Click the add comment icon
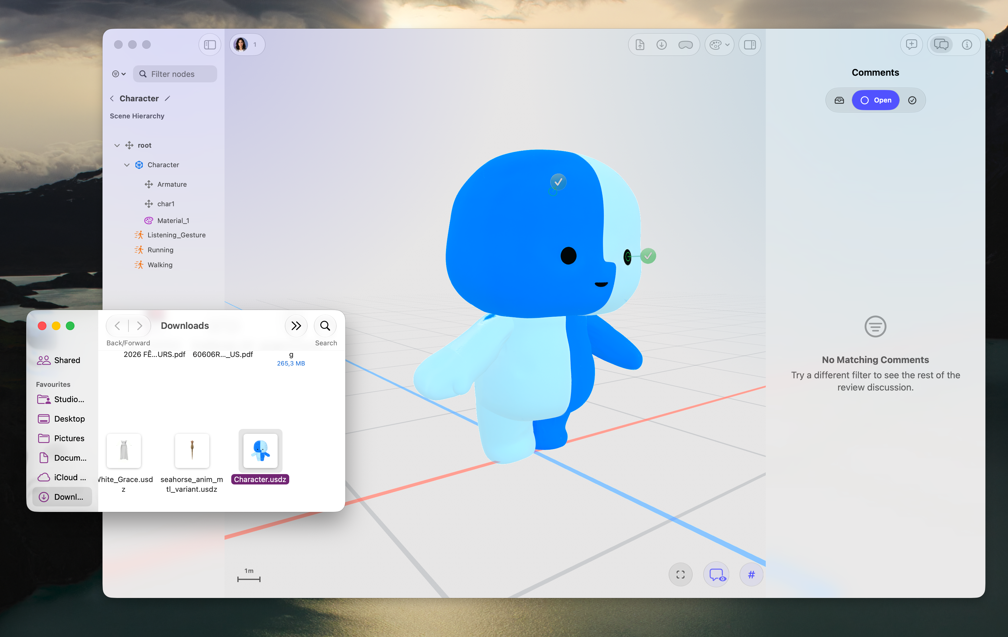This screenshot has height=637, width=1008. 911,44
